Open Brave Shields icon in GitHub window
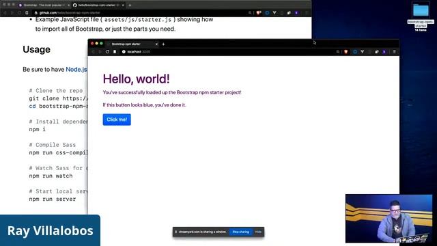 (x=259, y=13)
